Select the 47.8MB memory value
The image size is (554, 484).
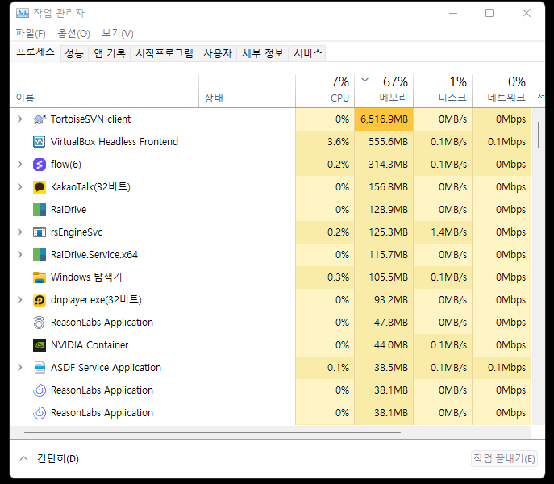pos(391,323)
